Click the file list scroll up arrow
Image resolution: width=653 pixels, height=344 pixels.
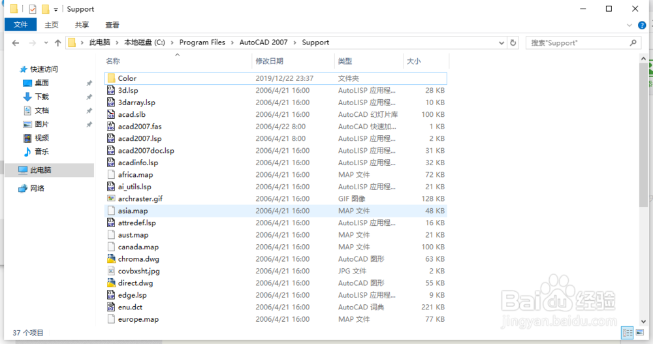coord(643,59)
